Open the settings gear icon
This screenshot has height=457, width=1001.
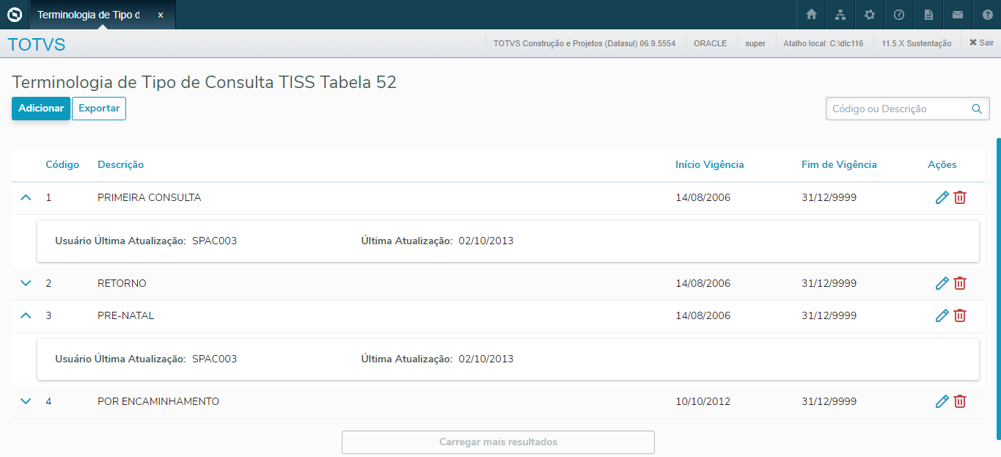pos(870,15)
